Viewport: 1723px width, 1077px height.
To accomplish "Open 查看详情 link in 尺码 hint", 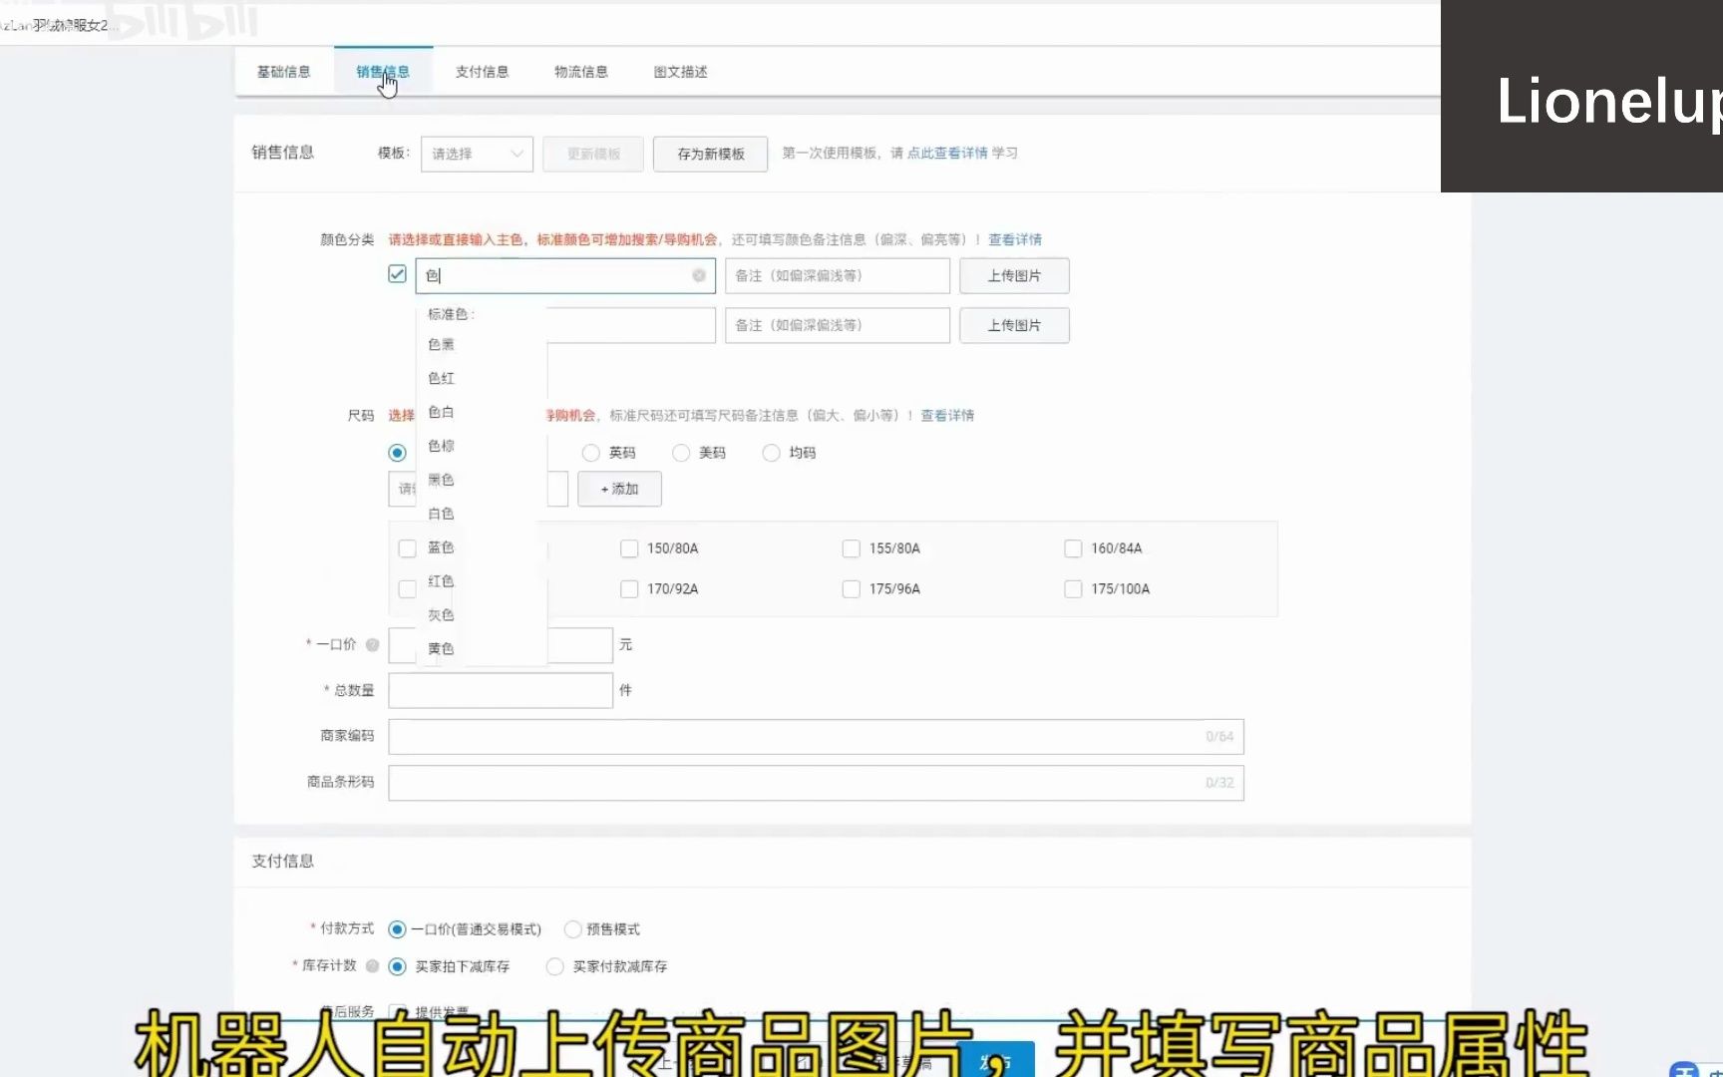I will point(947,415).
